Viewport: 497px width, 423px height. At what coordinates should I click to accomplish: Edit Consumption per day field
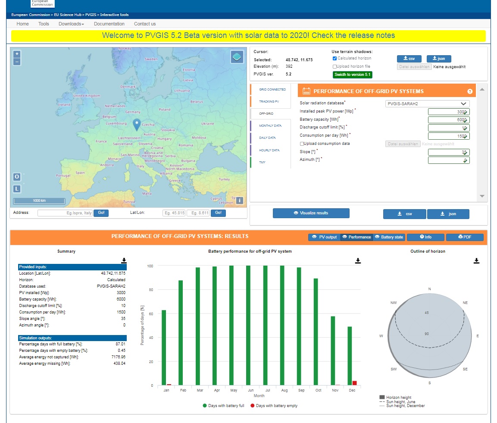(x=449, y=136)
